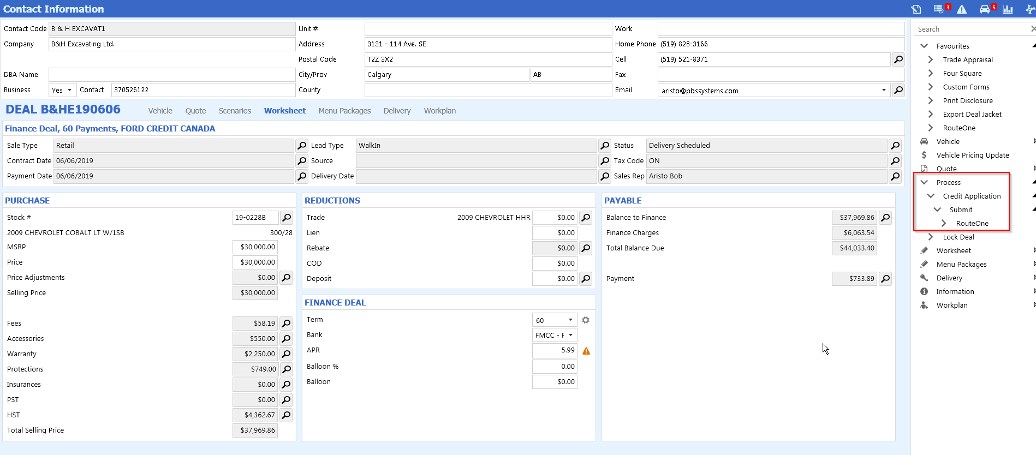The image size is (1036, 455).
Task: Open Trade detail magnifier
Action: point(586,218)
